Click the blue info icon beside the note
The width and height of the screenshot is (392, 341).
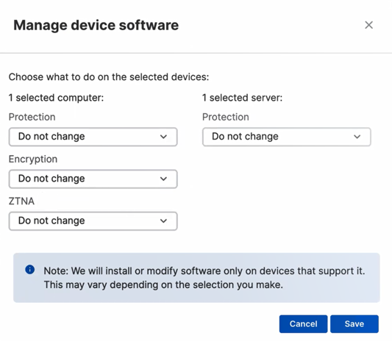point(29,270)
